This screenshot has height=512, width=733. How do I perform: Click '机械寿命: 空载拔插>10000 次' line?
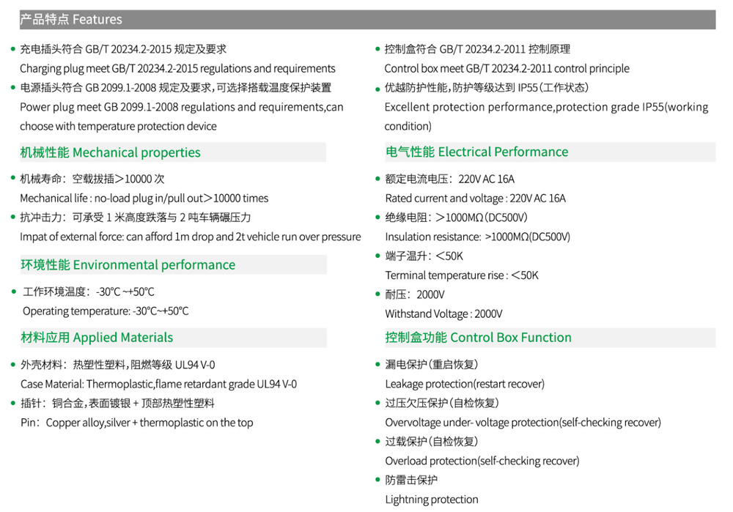pos(92,179)
